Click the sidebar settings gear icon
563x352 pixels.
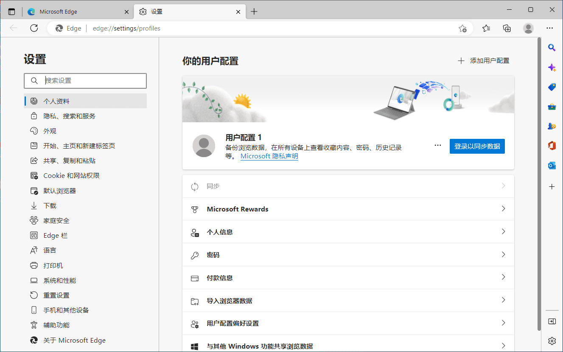click(x=552, y=341)
